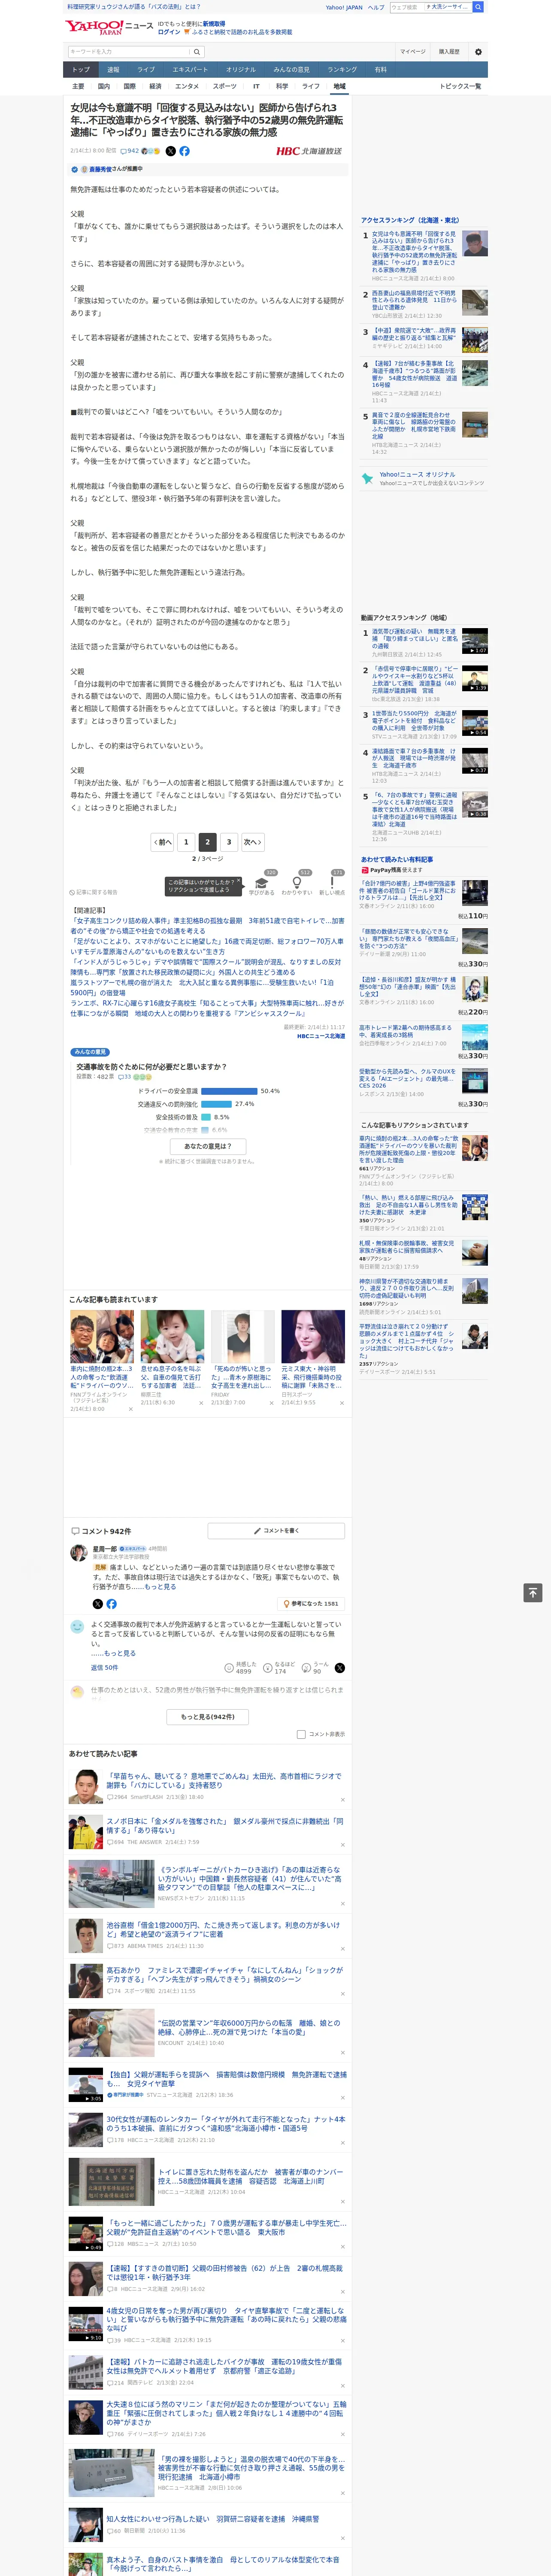Click the HBC北海道放送 logo

coord(309,151)
